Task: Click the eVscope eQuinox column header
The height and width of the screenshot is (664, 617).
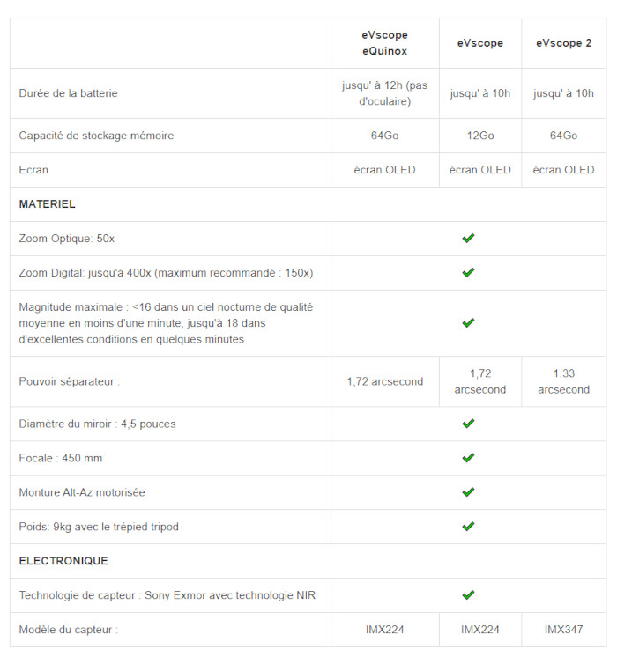Action: [x=384, y=43]
